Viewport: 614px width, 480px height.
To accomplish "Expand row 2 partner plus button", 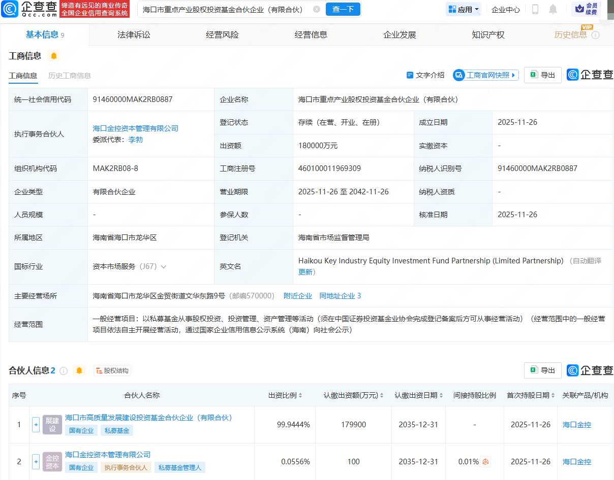I will [x=36, y=462].
